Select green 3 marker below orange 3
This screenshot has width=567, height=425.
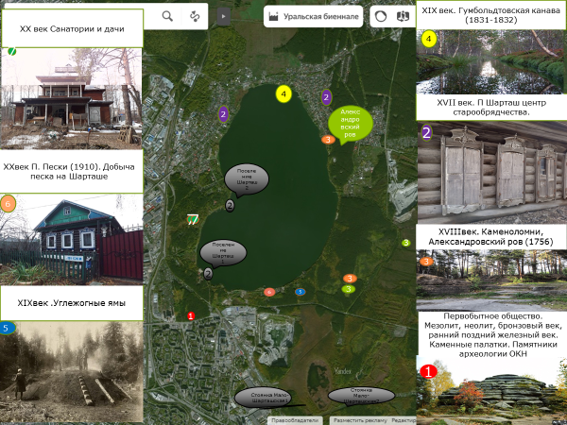(x=348, y=289)
